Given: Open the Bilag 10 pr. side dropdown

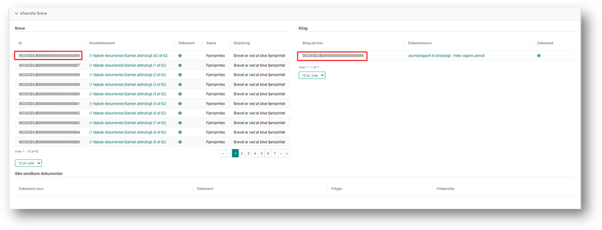Looking at the screenshot, I should click(312, 75).
